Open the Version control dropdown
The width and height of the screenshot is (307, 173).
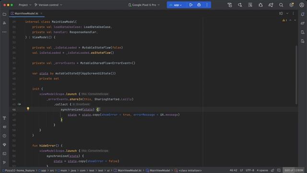[48, 5]
